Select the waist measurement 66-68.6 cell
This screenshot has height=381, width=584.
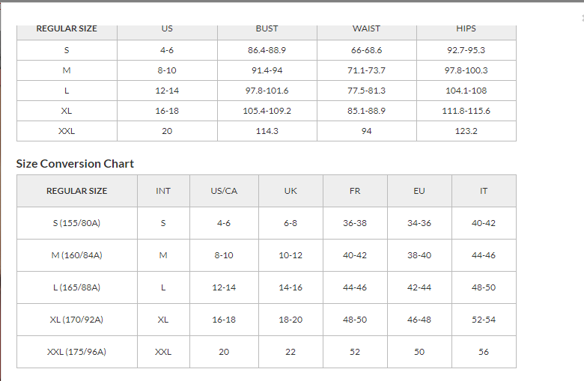366,50
